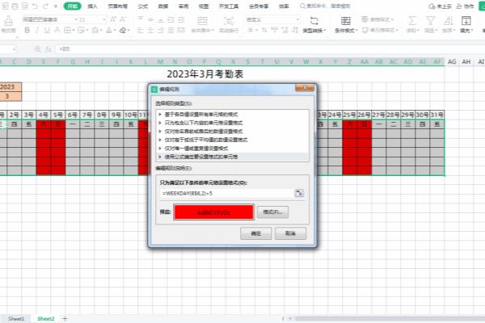Switch to the Sheet1 tab
This screenshot has width=485, height=323.
(16, 319)
